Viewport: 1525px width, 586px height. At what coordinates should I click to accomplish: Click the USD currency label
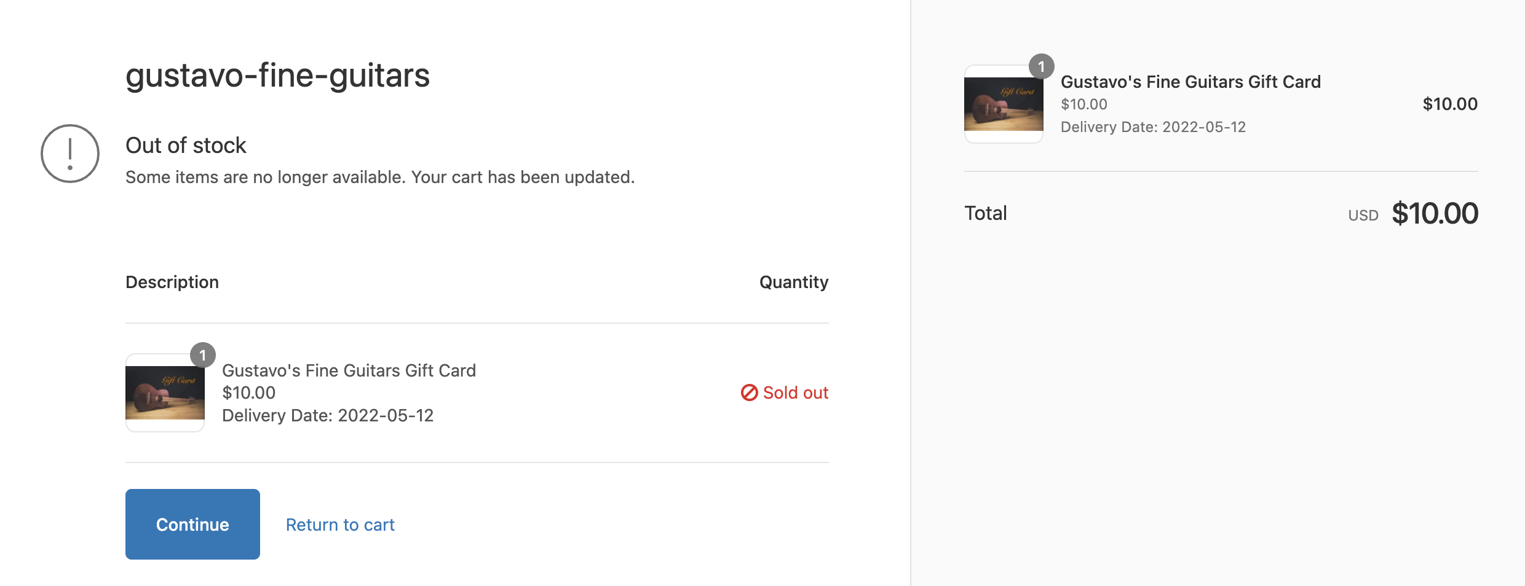pos(1363,216)
